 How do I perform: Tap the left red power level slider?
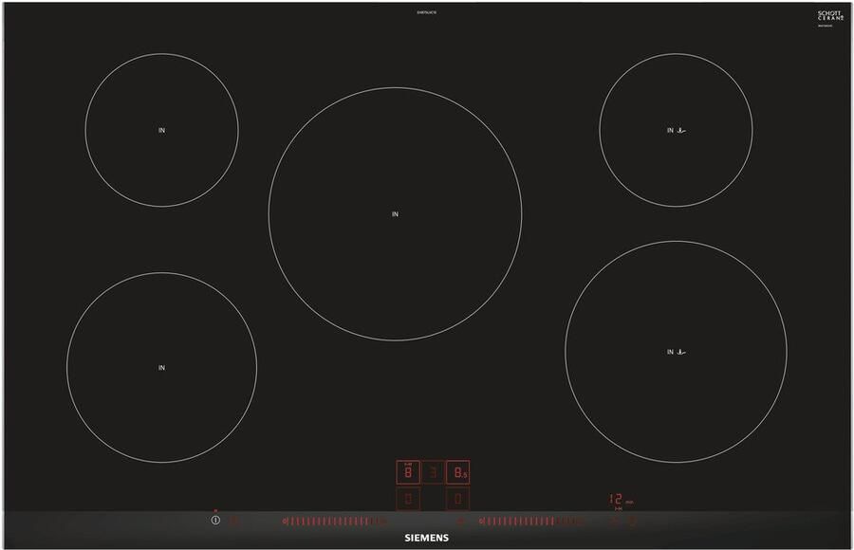pyautogui.click(x=334, y=521)
